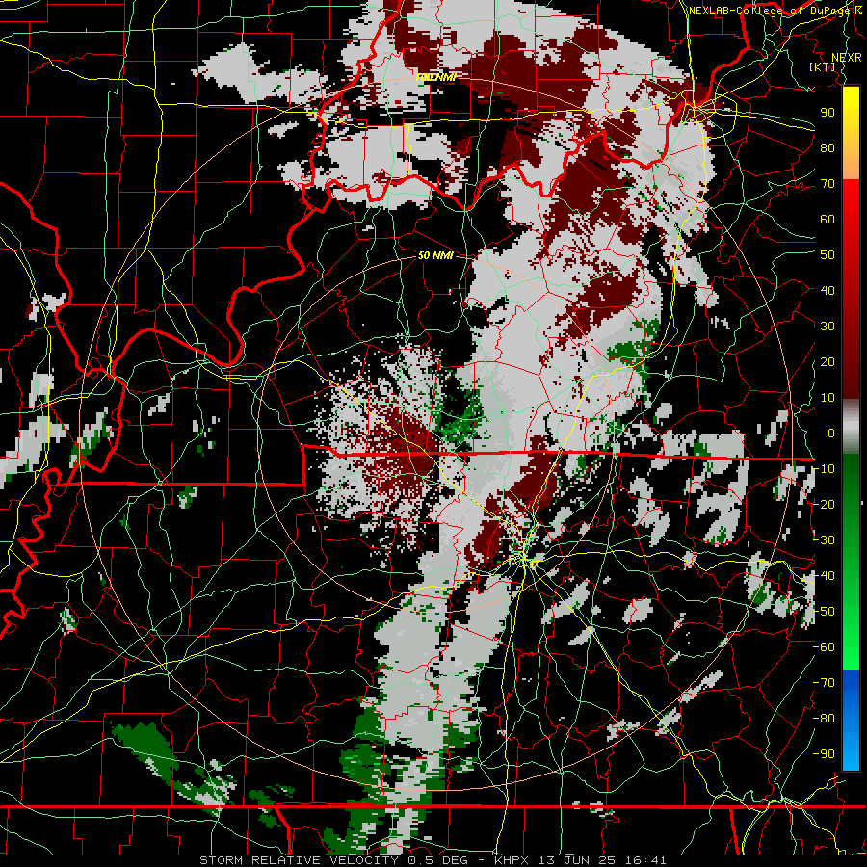867x867 pixels.
Task: Click the 20 value on the legend
Action: [828, 361]
